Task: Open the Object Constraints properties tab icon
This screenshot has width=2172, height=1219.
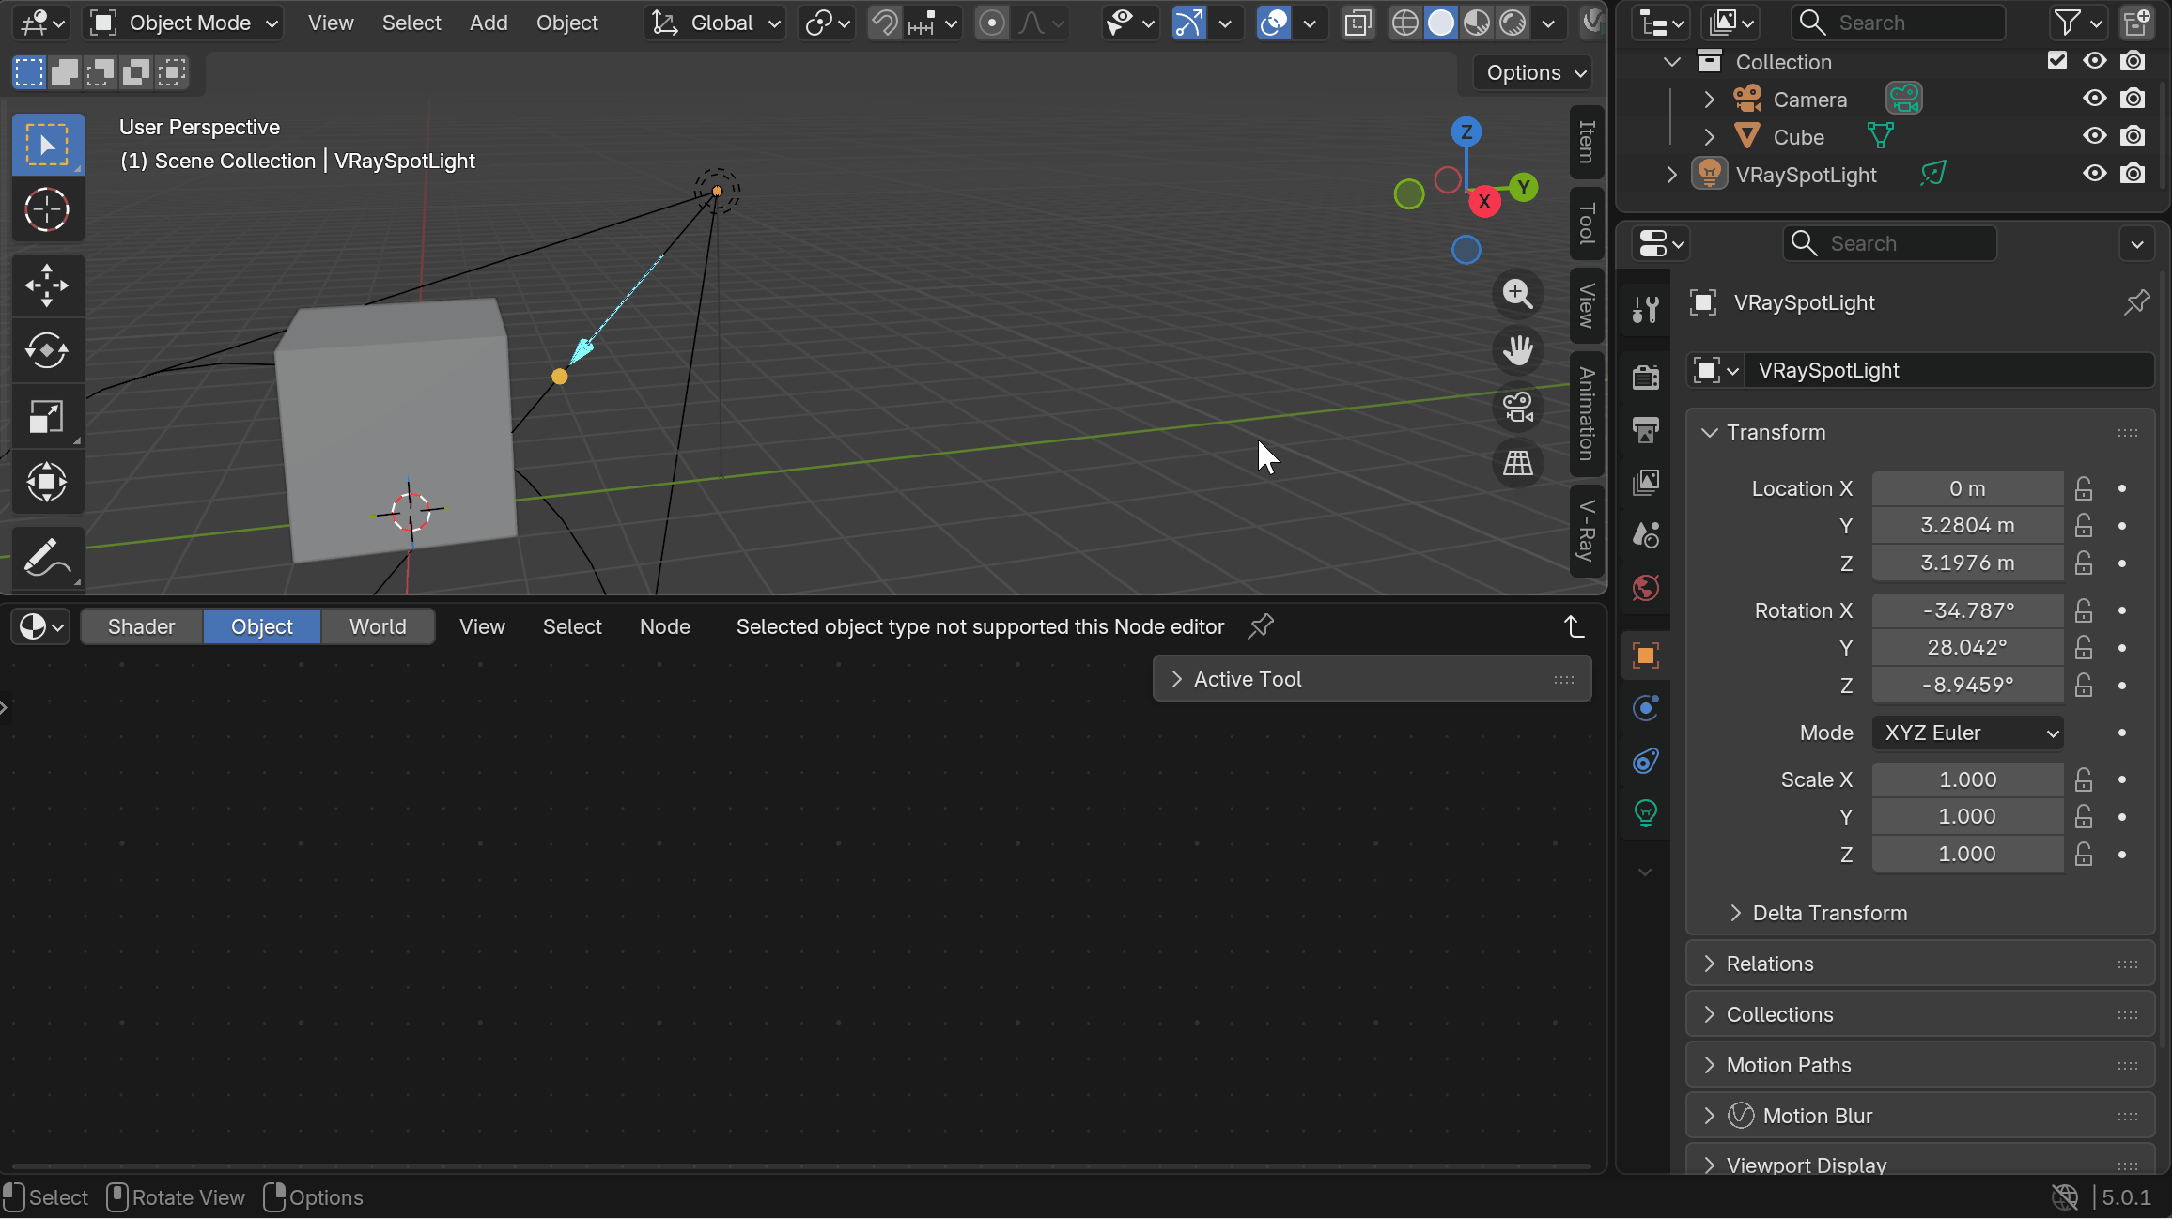Action: (1645, 761)
